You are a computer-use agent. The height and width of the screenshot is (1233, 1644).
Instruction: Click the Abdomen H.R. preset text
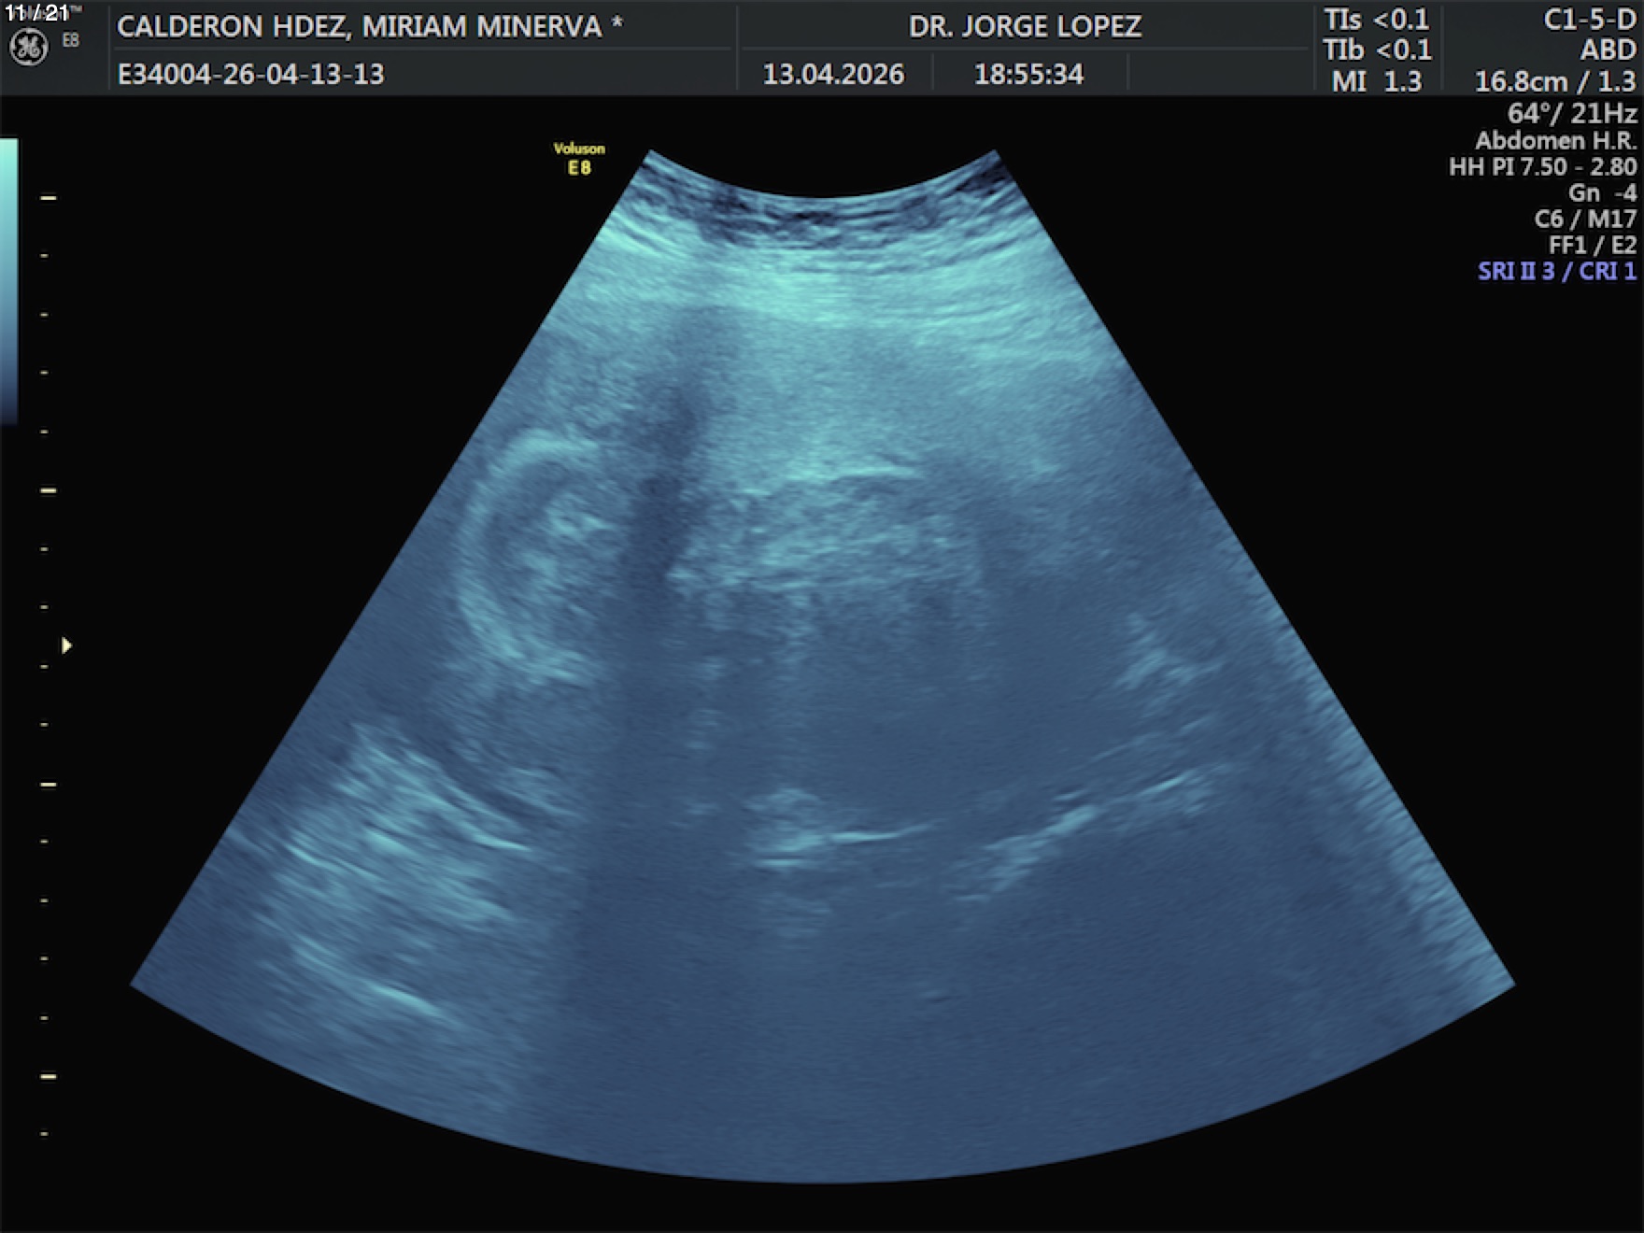1555,140
